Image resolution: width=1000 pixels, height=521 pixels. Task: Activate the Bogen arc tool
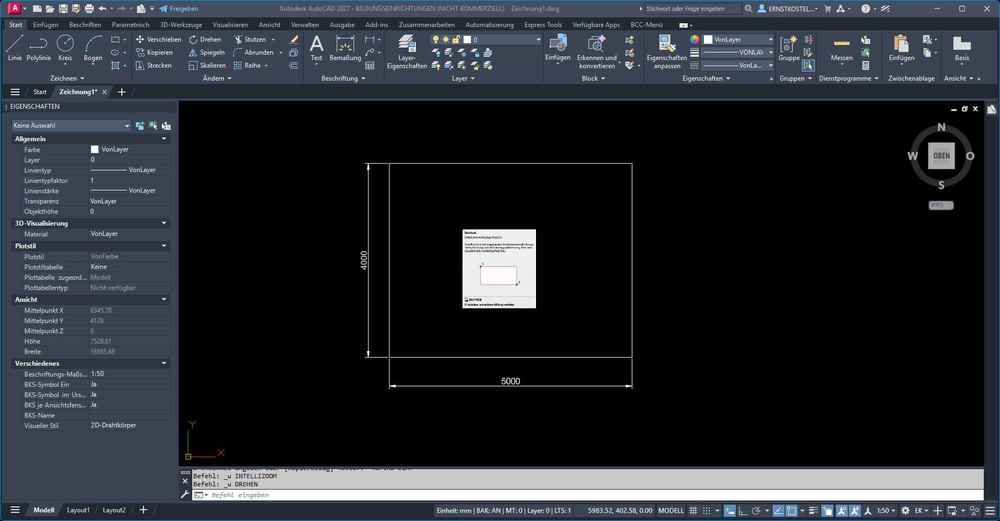point(93,48)
